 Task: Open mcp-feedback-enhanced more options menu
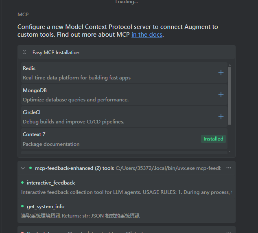pyautogui.click(x=229, y=168)
